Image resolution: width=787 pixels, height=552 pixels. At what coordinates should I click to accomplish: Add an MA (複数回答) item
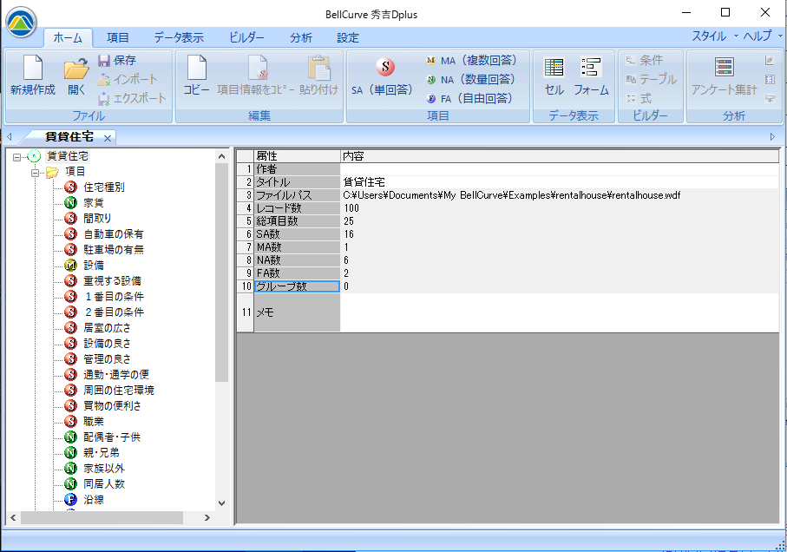[471, 61]
